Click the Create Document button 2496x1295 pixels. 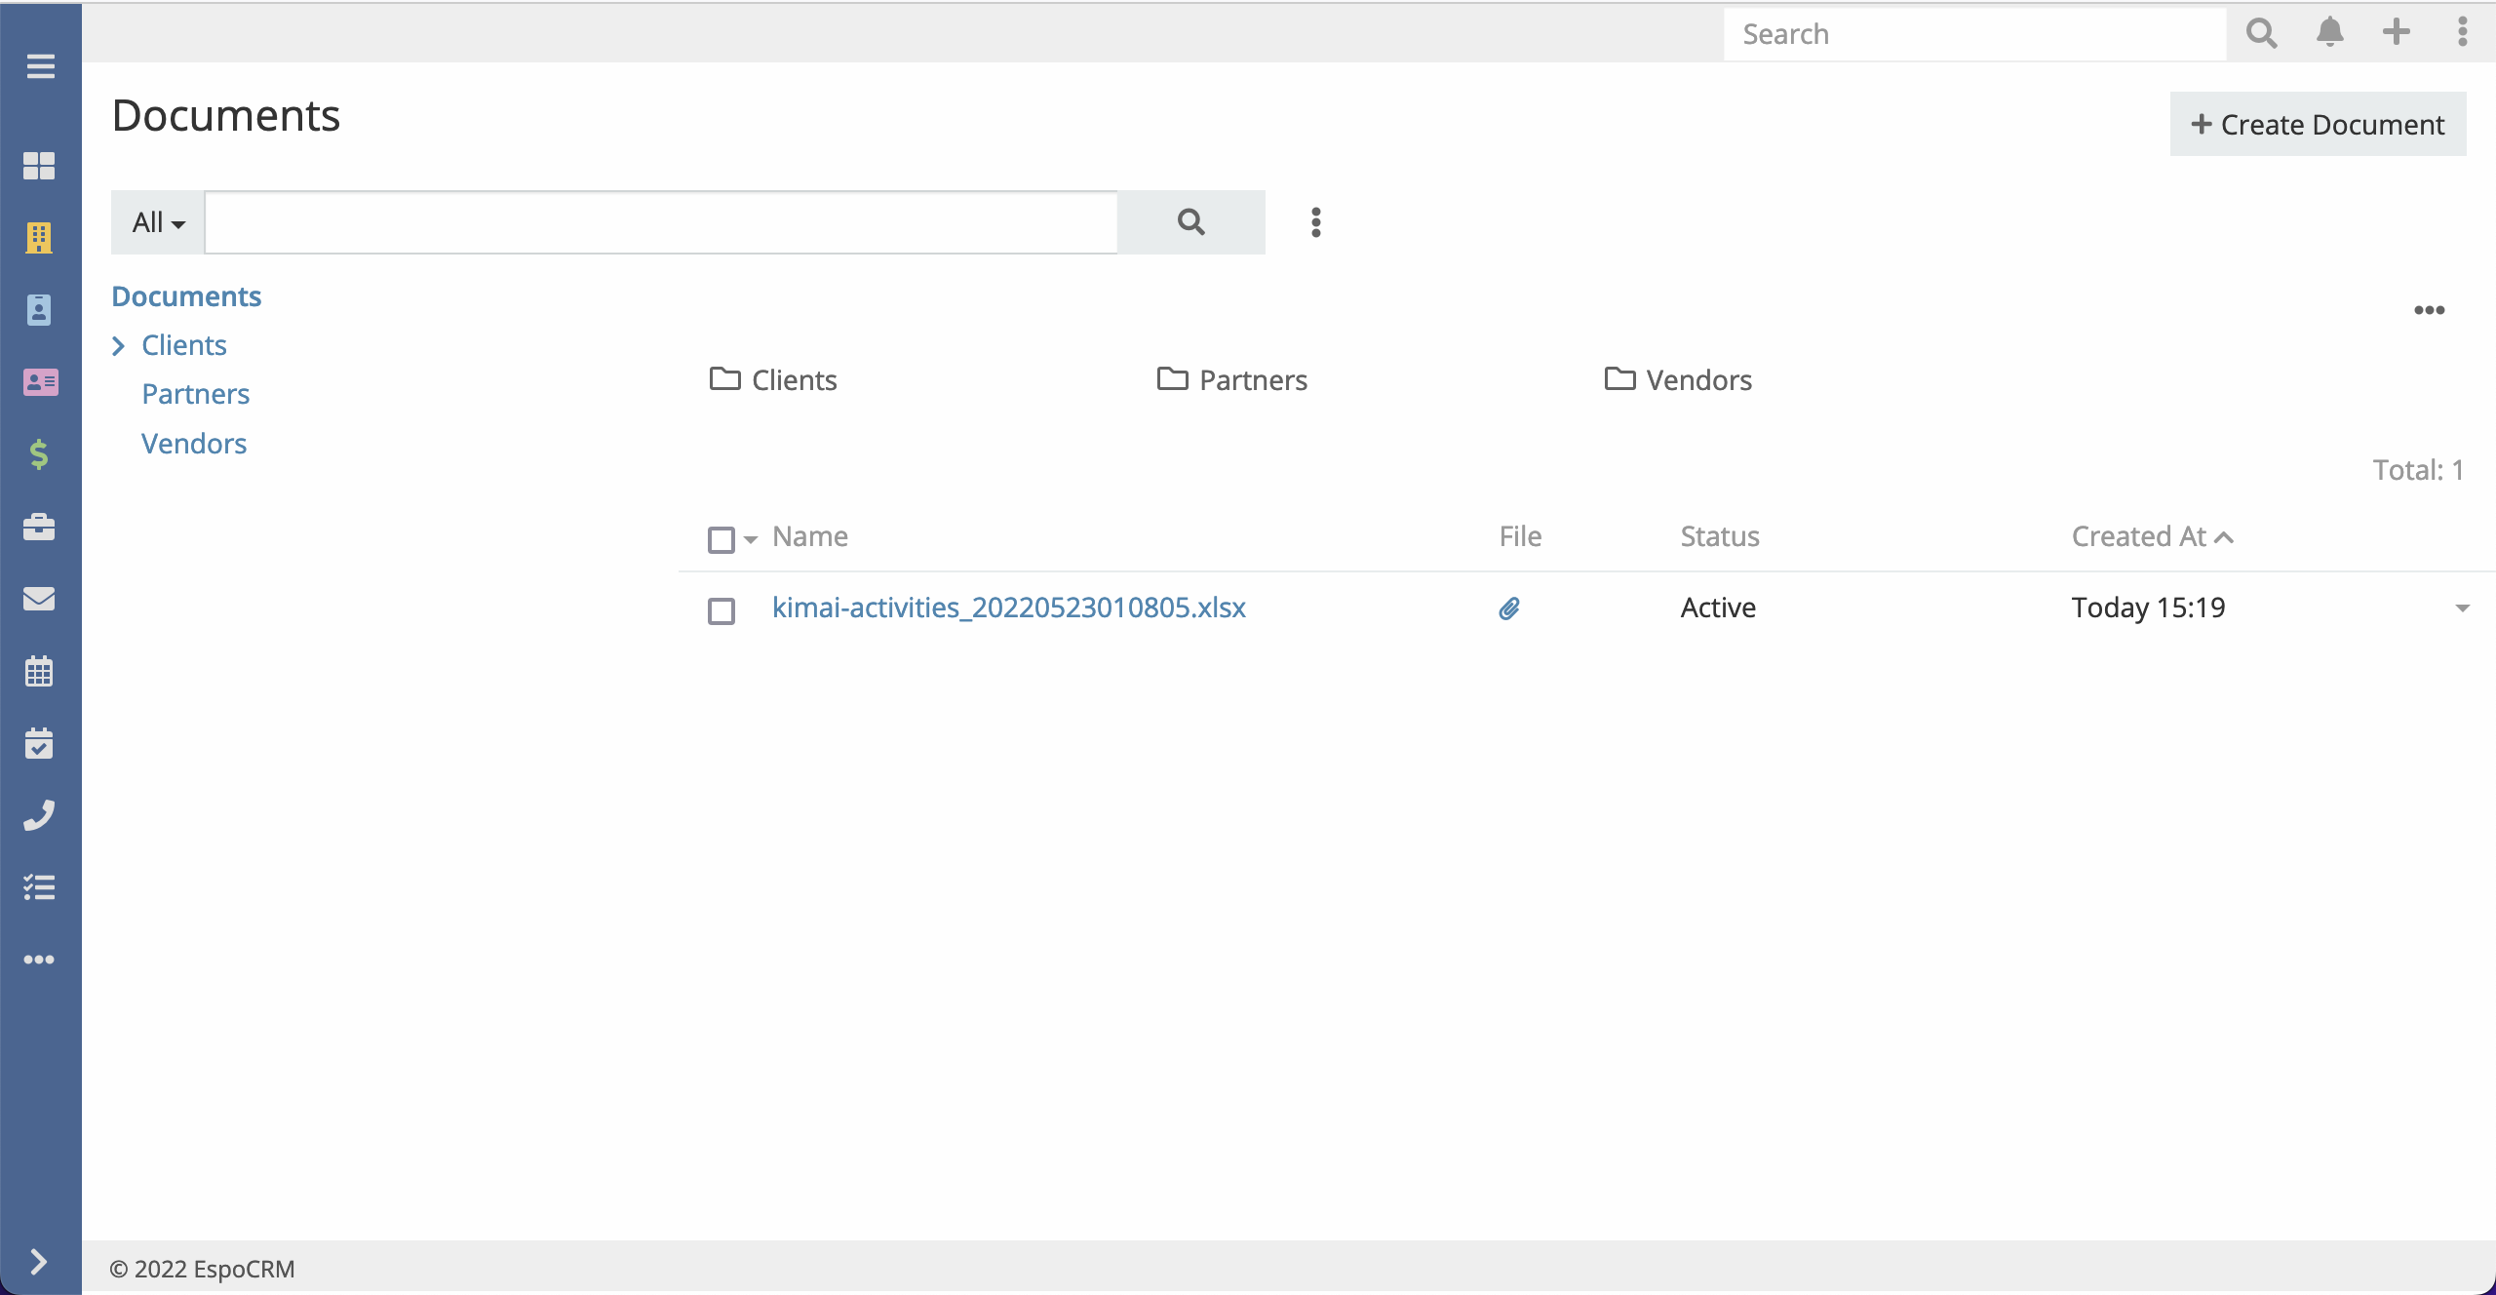pyautogui.click(x=2318, y=125)
